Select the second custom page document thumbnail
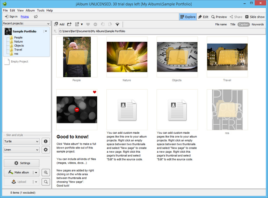268x198 pixels. point(177,110)
